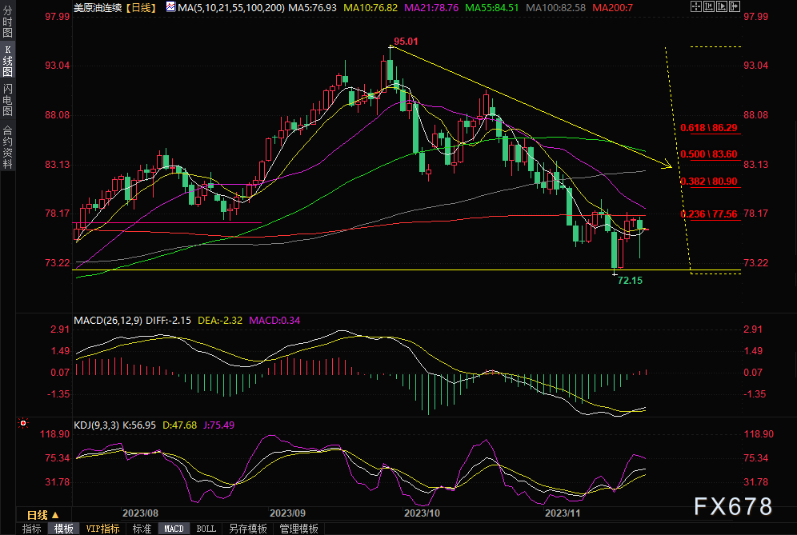Select the 模板 bottom tab

pyautogui.click(x=64, y=529)
